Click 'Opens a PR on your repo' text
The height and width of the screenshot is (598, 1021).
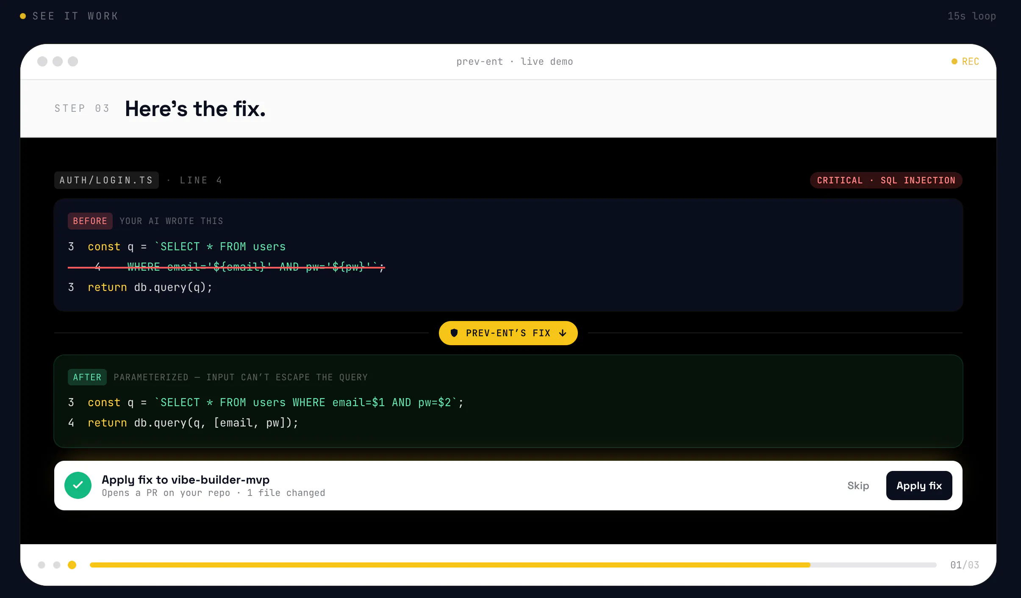(166, 493)
